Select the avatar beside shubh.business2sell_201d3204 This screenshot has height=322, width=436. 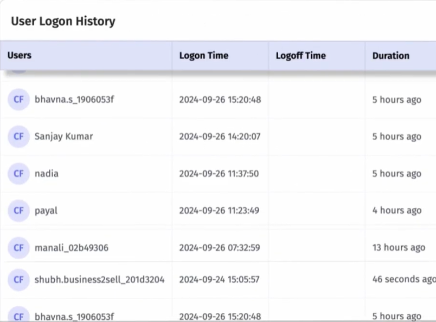click(18, 280)
